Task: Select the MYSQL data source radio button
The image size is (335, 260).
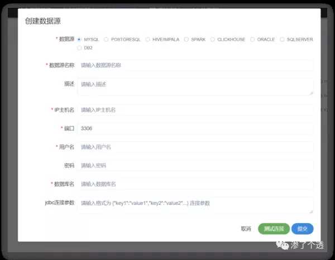Action: [x=80, y=40]
